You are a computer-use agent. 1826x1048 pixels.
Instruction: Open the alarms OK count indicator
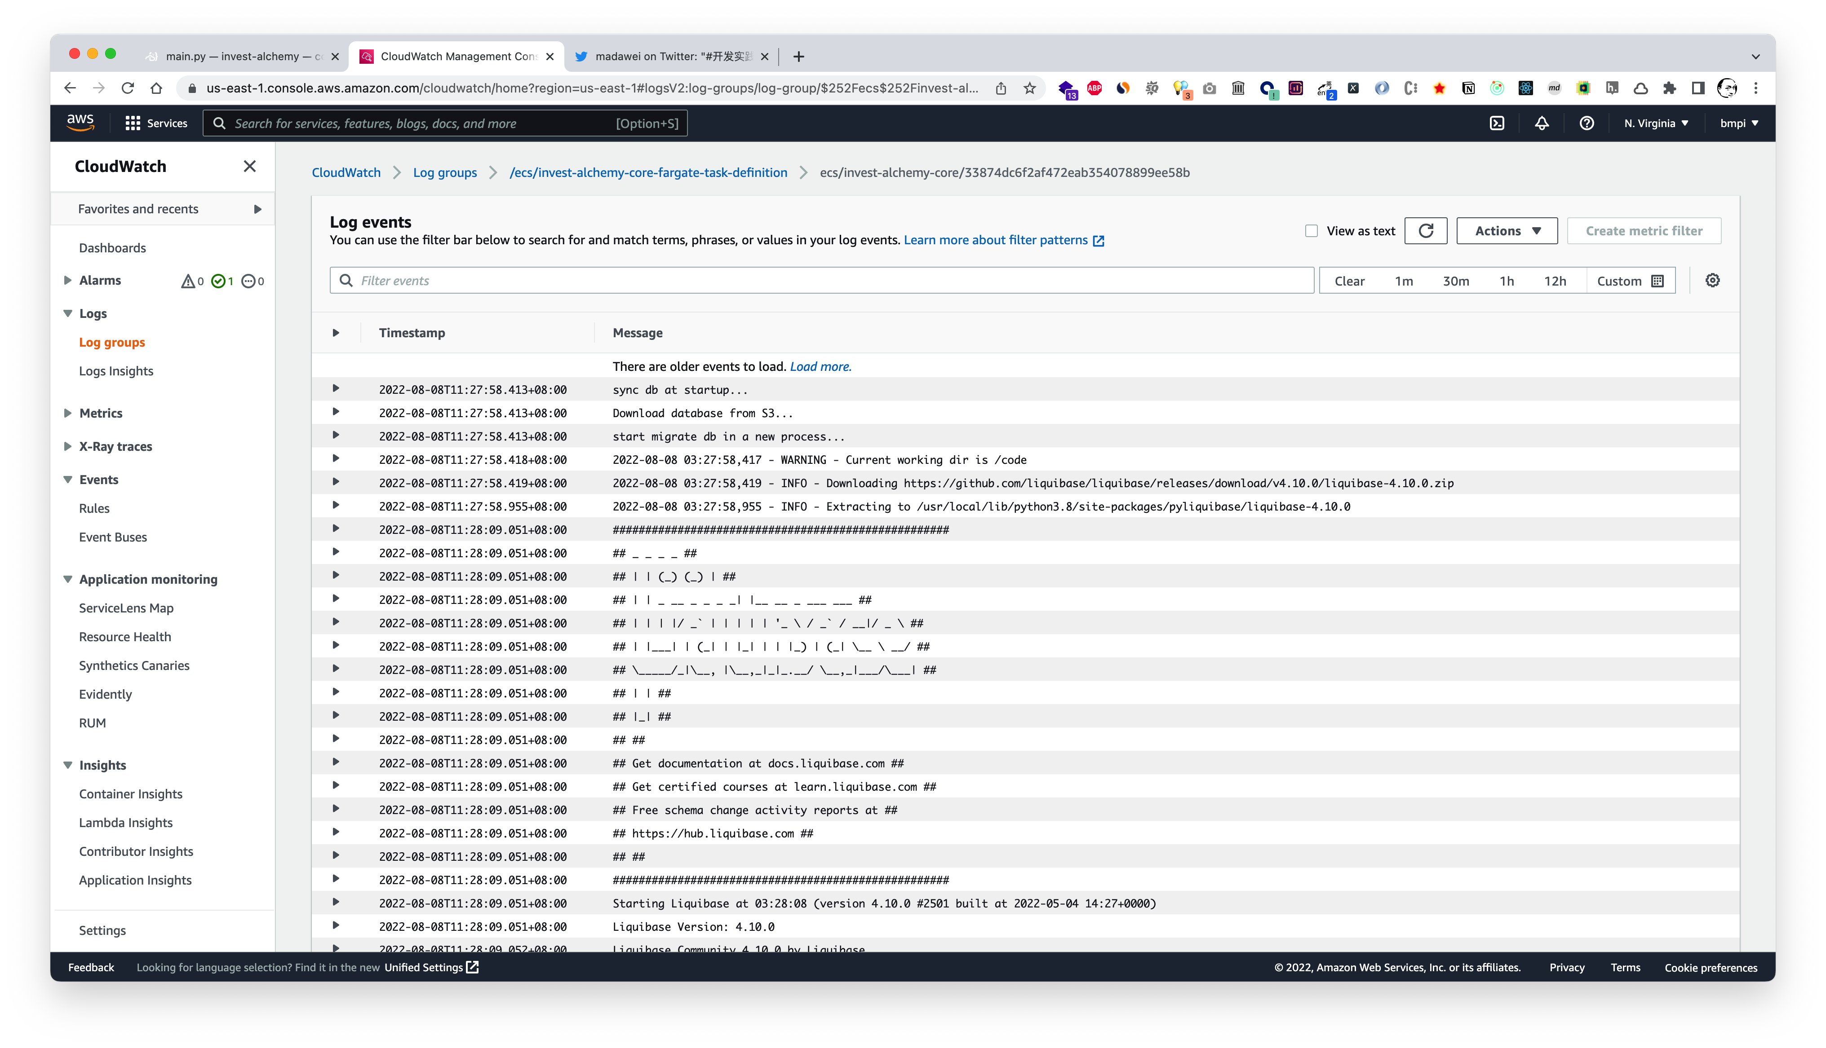coord(222,281)
